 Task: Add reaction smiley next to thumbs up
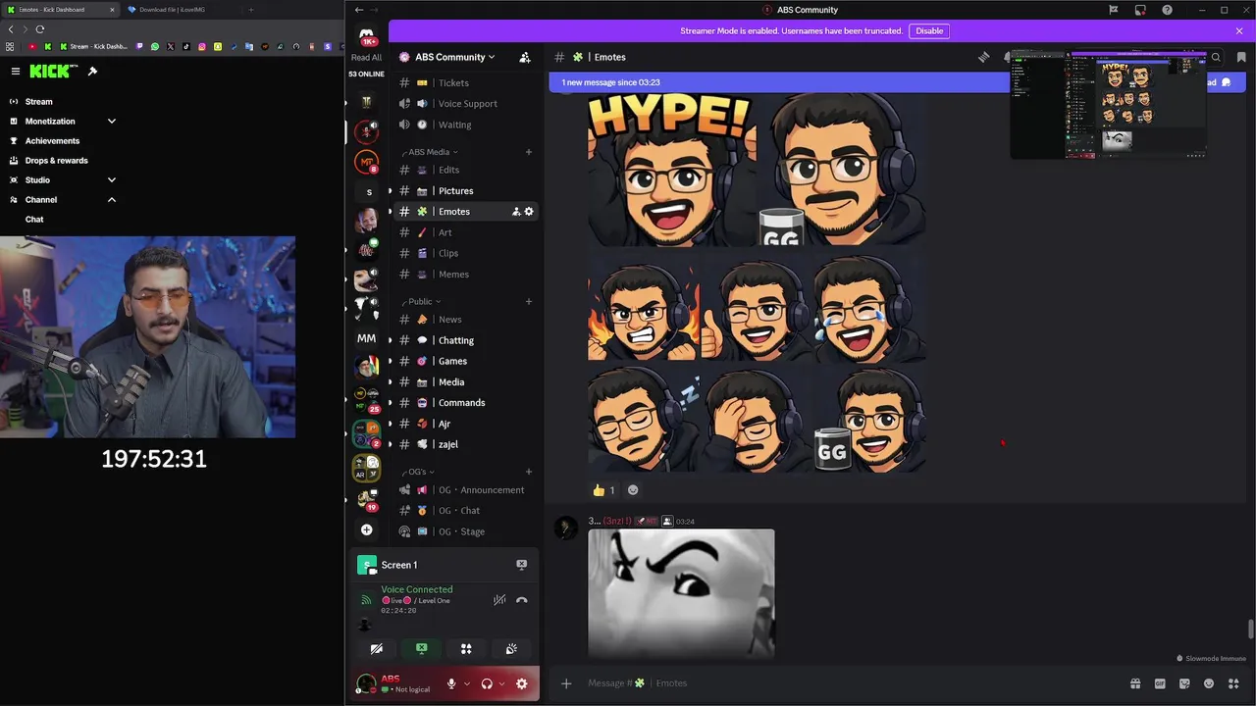coord(633,490)
